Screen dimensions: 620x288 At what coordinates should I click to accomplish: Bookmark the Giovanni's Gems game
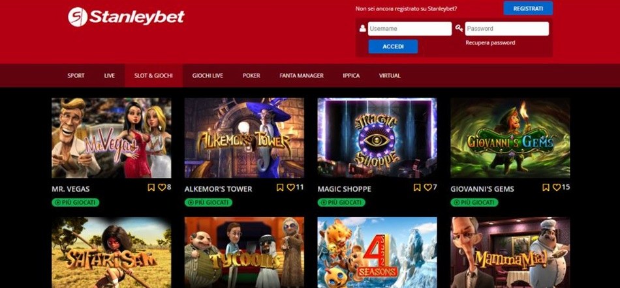(x=546, y=188)
